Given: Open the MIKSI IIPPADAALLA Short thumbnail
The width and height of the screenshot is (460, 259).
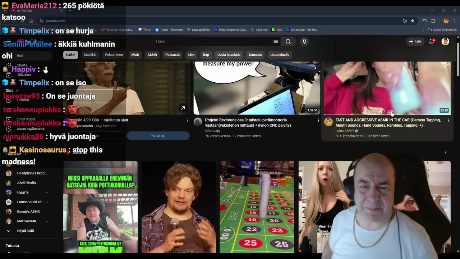Looking at the screenshot, I should coord(100,207).
